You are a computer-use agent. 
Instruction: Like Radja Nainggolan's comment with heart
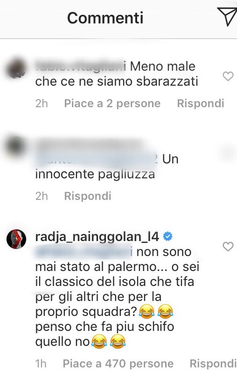228,246
